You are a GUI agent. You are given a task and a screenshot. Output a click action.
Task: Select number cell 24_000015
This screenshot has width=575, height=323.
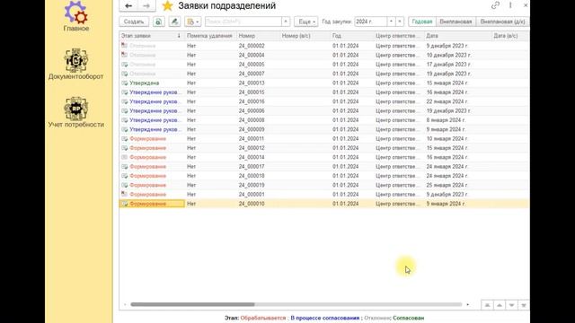[252, 92]
